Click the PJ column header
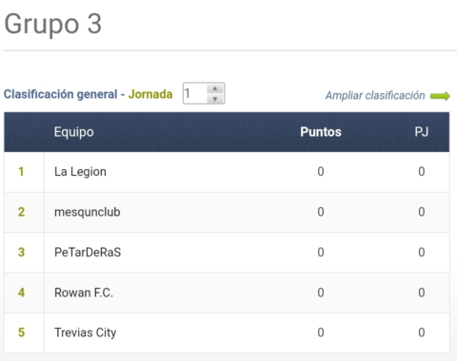The width and height of the screenshot is (457, 361). (x=422, y=132)
